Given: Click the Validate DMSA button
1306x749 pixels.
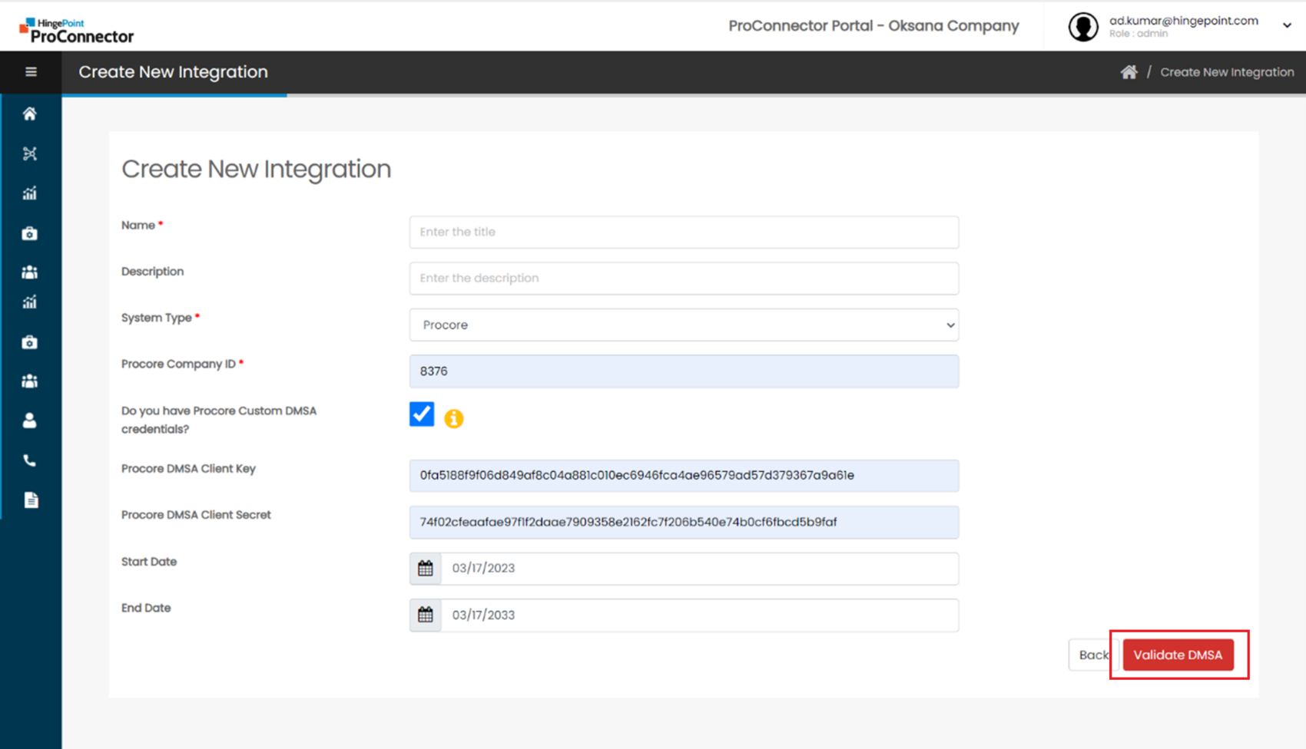Looking at the screenshot, I should point(1178,655).
